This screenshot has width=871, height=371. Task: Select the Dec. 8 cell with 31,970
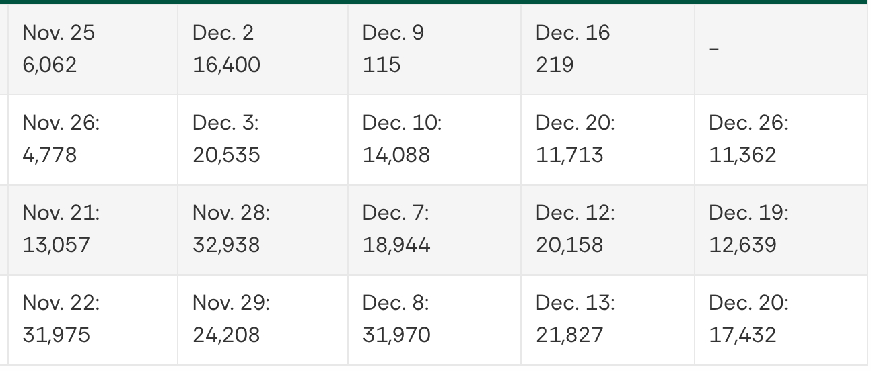point(396,319)
